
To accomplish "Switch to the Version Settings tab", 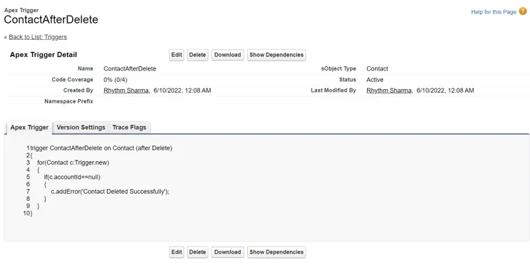I will pyautogui.click(x=81, y=128).
